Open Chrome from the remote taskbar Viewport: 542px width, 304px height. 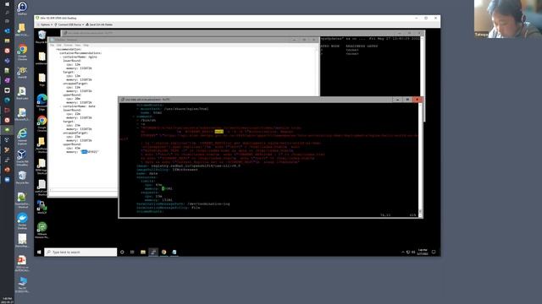pos(163,252)
